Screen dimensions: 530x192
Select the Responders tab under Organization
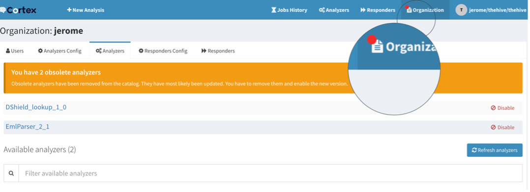click(x=218, y=51)
